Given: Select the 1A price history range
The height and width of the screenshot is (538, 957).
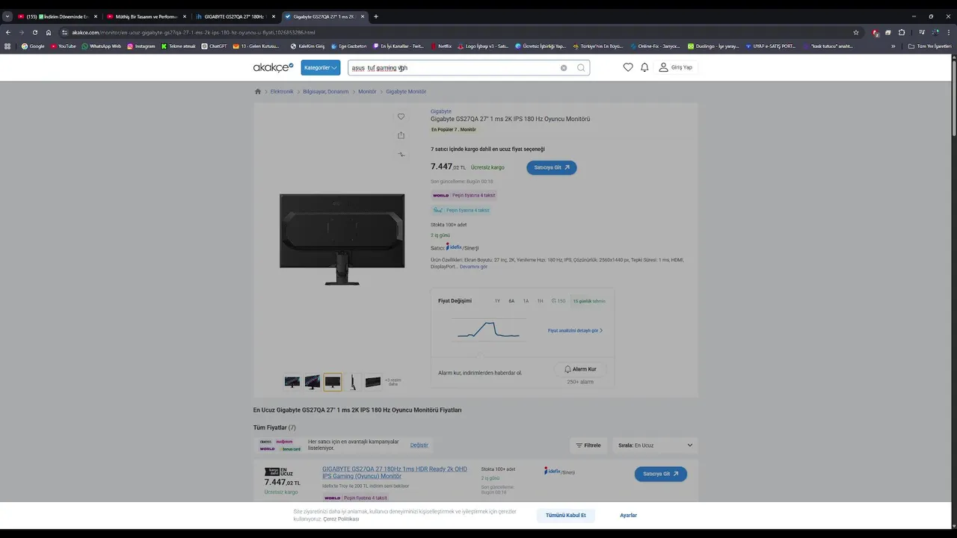Looking at the screenshot, I should 526,301.
